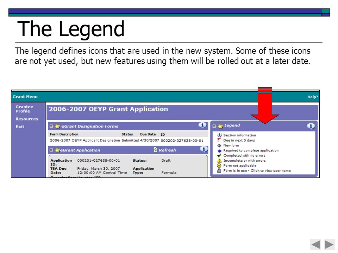Screen dimensions: 338x253
Task: Click Application ID value 000201-027638-00-01
Action: pos(99,160)
